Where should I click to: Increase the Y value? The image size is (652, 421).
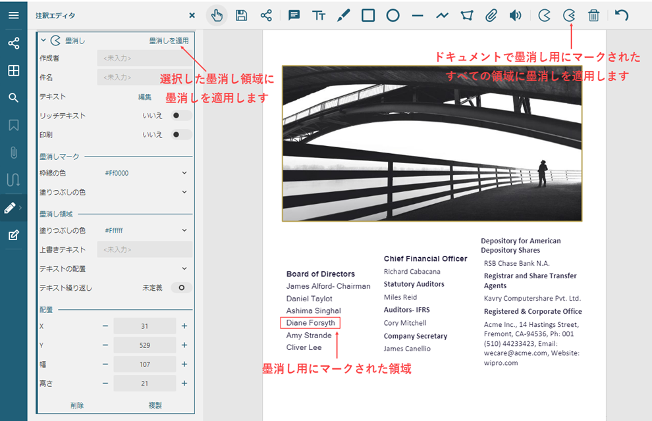coord(184,345)
